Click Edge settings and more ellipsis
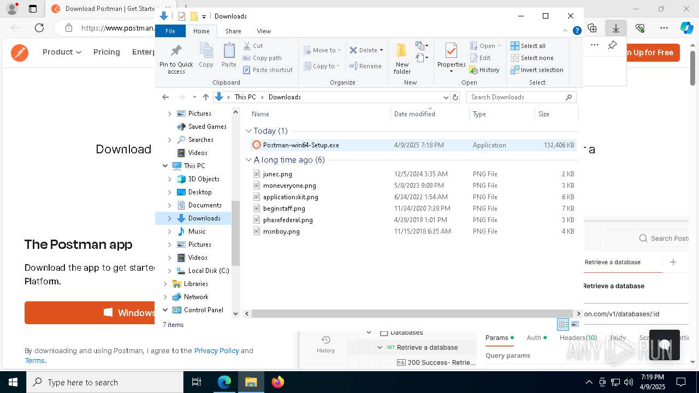This screenshot has width=699, height=393. 664,28
